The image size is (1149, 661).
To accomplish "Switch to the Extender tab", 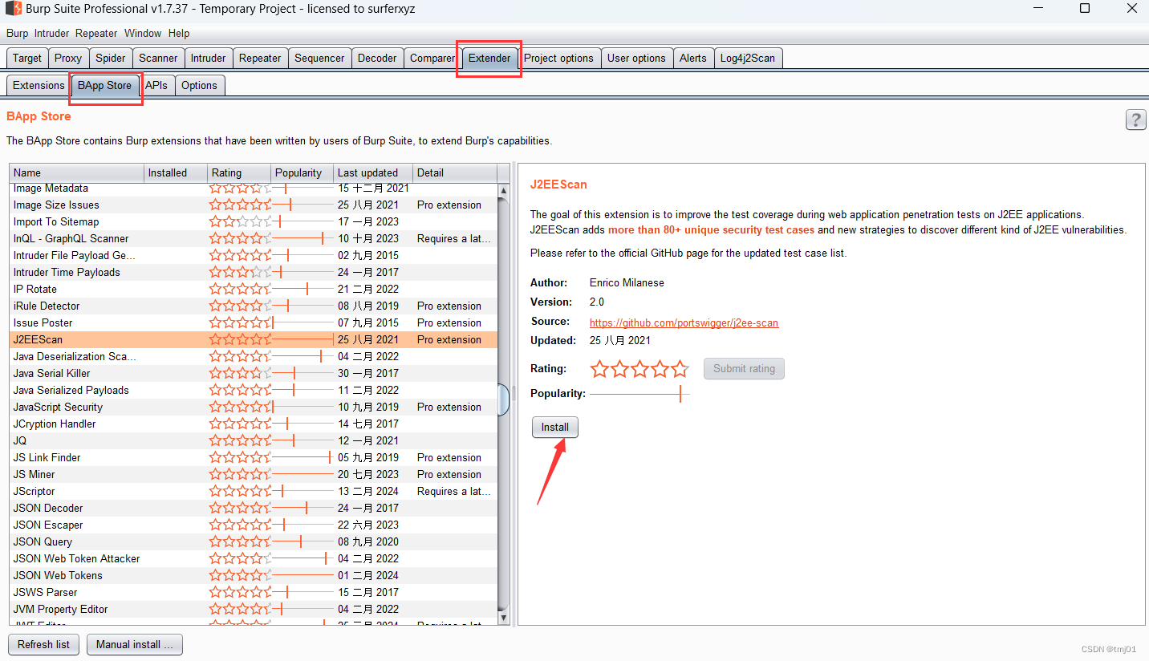I will point(489,58).
